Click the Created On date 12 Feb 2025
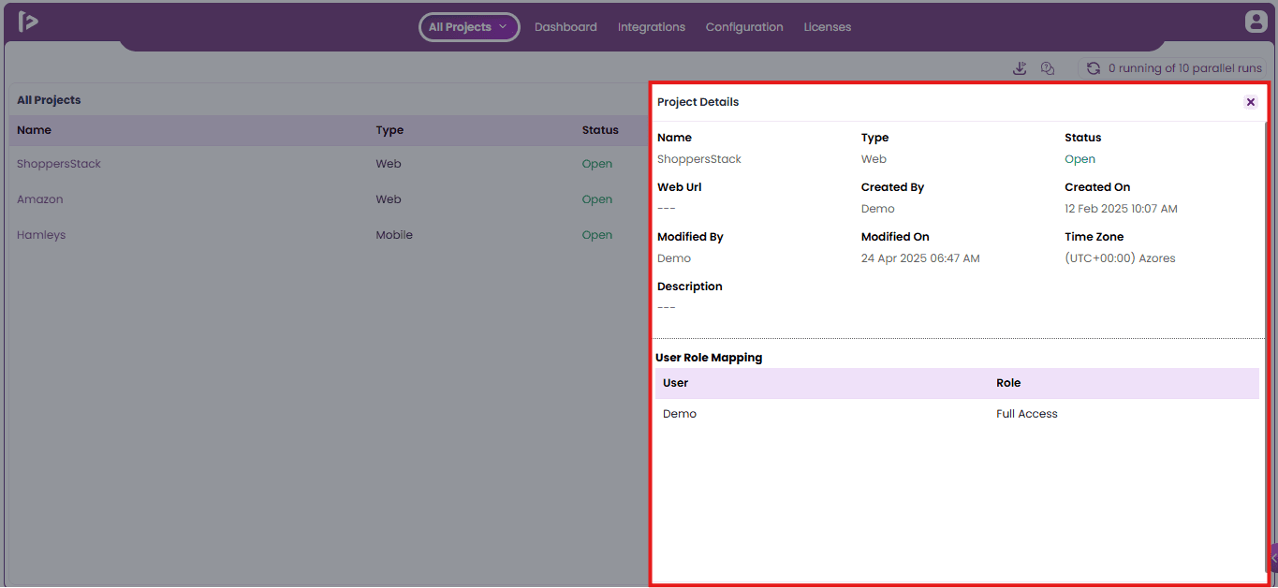Viewport: 1278px width, 588px height. pyautogui.click(x=1121, y=209)
